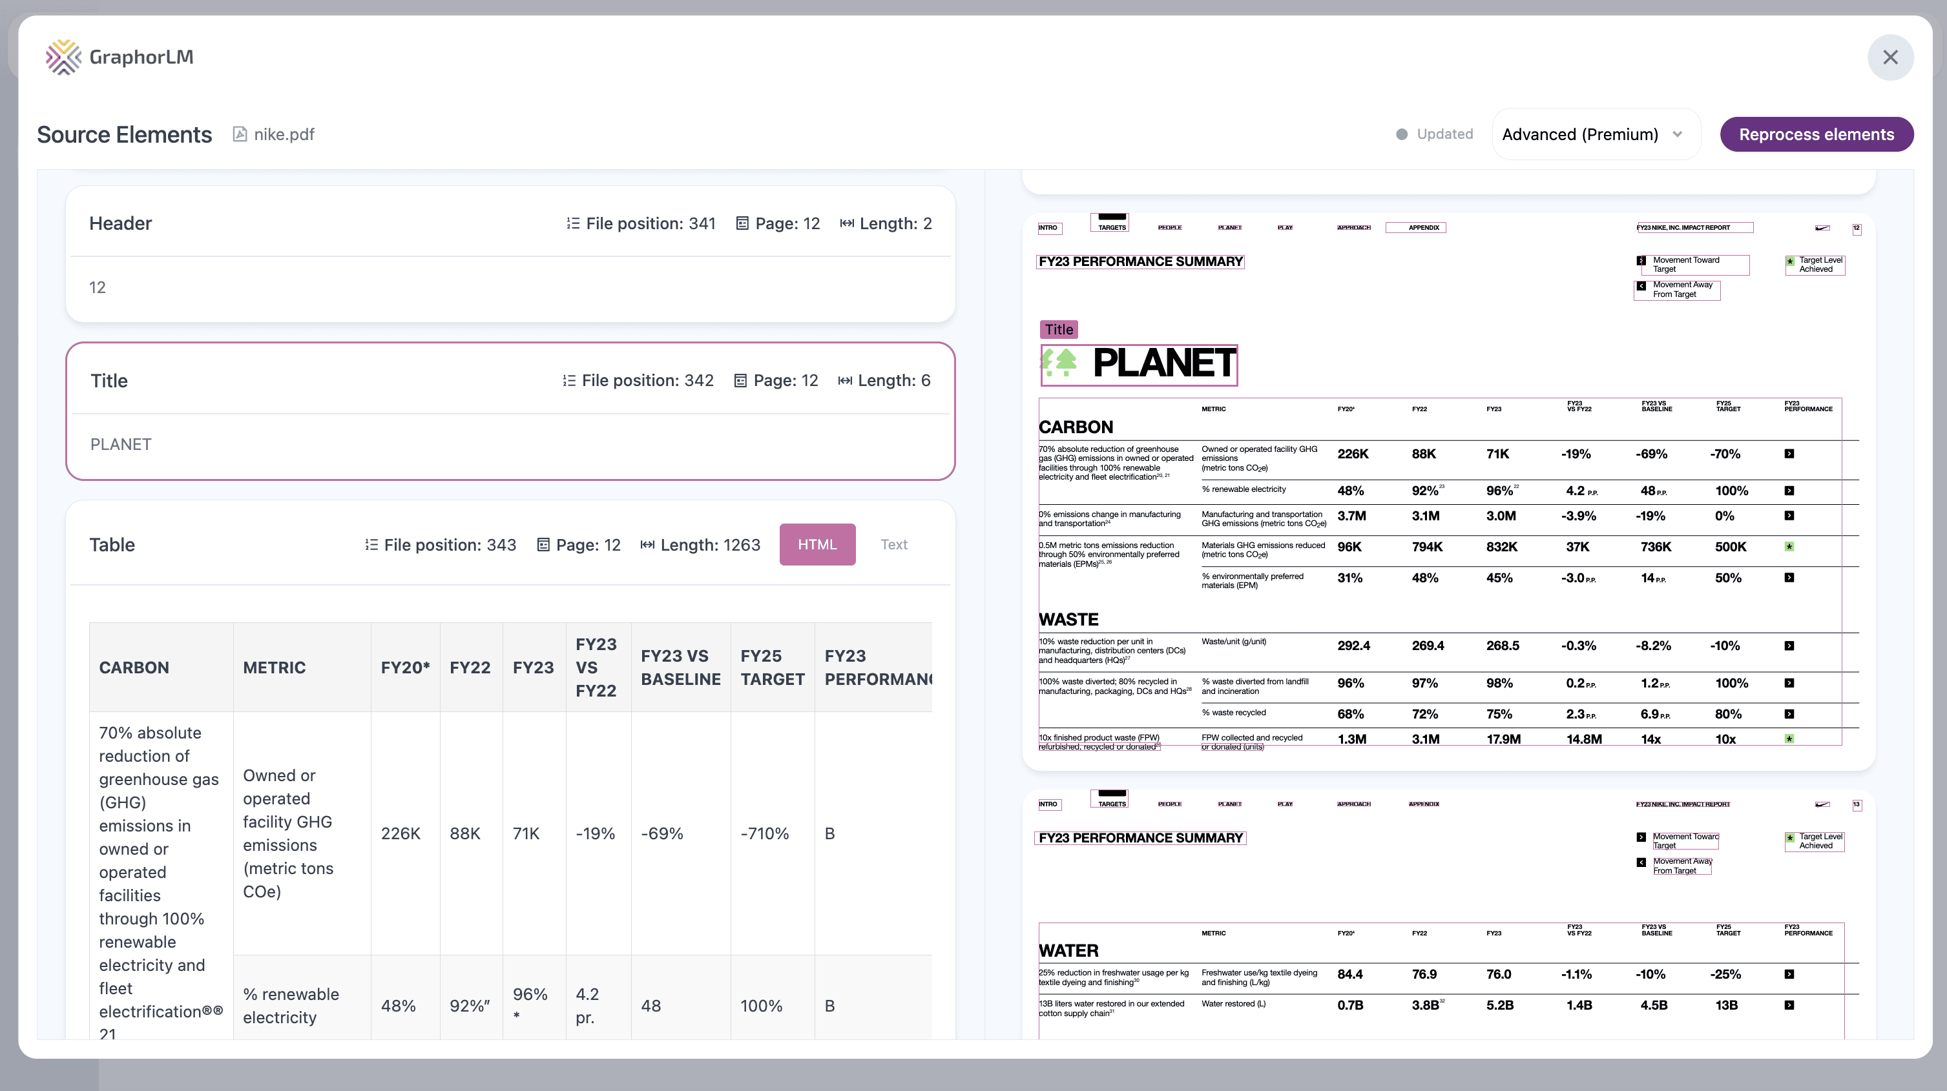The image size is (1947, 1091).
Task: Click 'FY23 PERFORMANCE SUMMARY' heading on page 12
Action: coord(1140,261)
